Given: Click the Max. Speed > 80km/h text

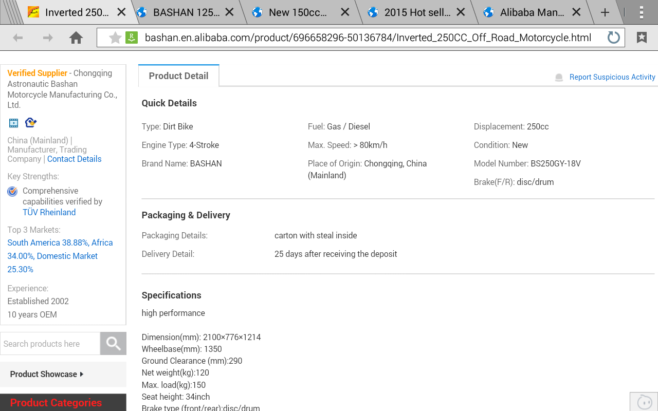Looking at the screenshot, I should [348, 145].
